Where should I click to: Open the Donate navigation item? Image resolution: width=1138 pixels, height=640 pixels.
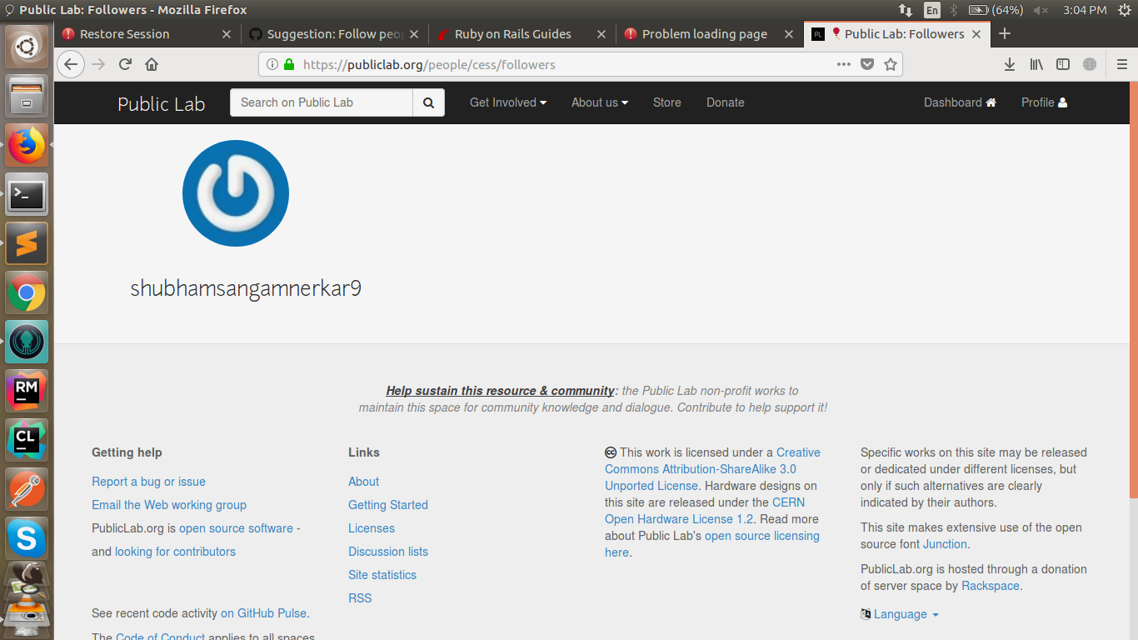pos(726,102)
